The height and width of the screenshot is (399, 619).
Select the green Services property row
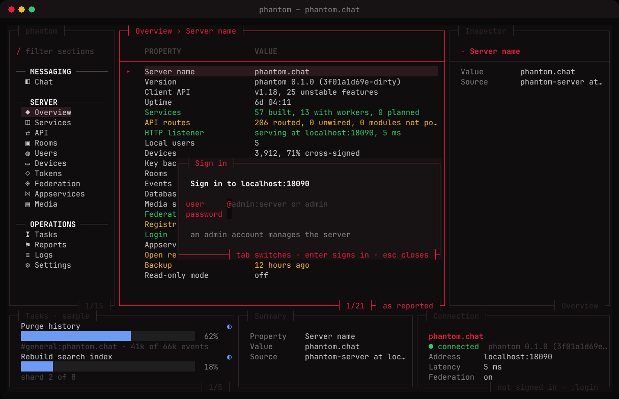(291, 112)
